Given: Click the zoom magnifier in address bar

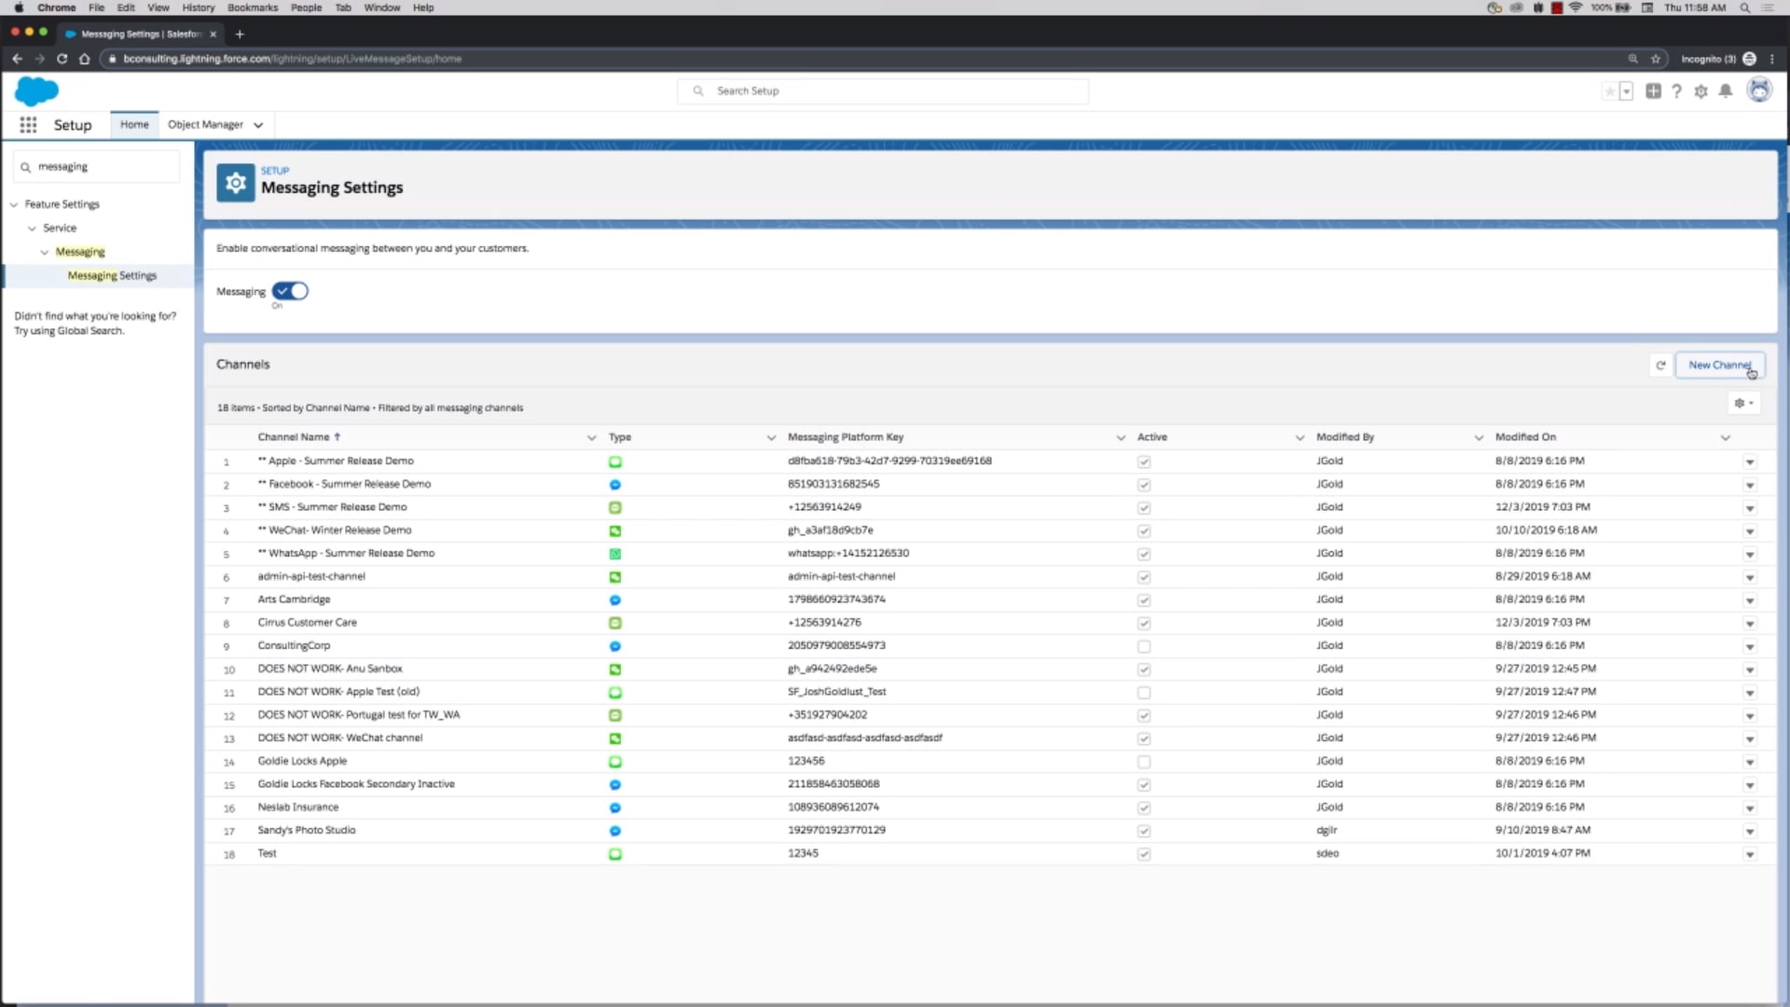Looking at the screenshot, I should click(1632, 59).
